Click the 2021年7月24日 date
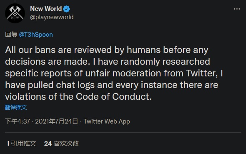The width and height of the screenshot is (246, 154). (x=56, y=121)
